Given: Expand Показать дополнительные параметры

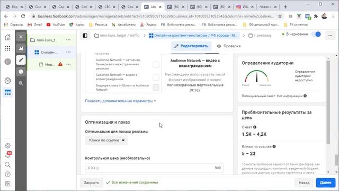Looking at the screenshot, I should (x=120, y=101).
